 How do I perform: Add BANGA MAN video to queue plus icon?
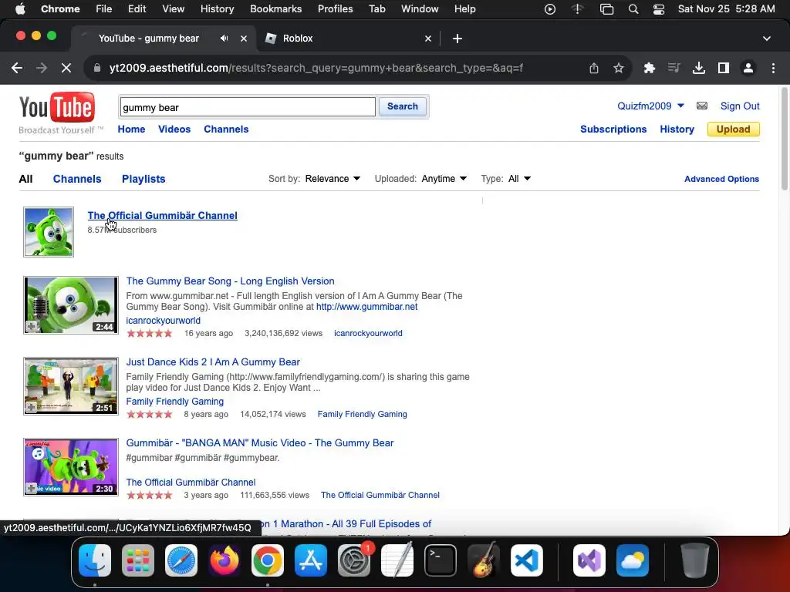[31, 488]
